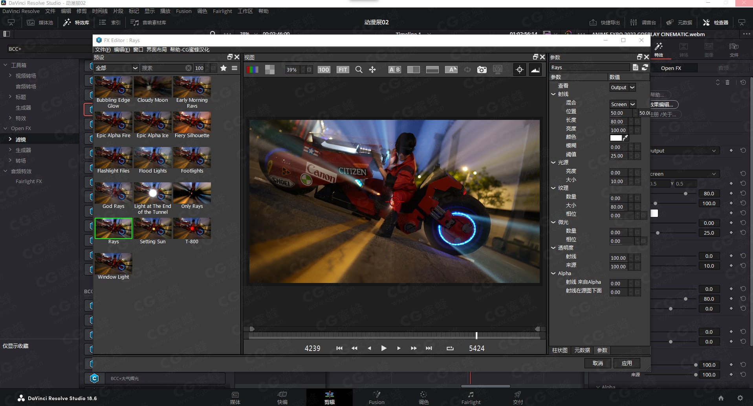Clear the preset search field

pyautogui.click(x=189, y=68)
